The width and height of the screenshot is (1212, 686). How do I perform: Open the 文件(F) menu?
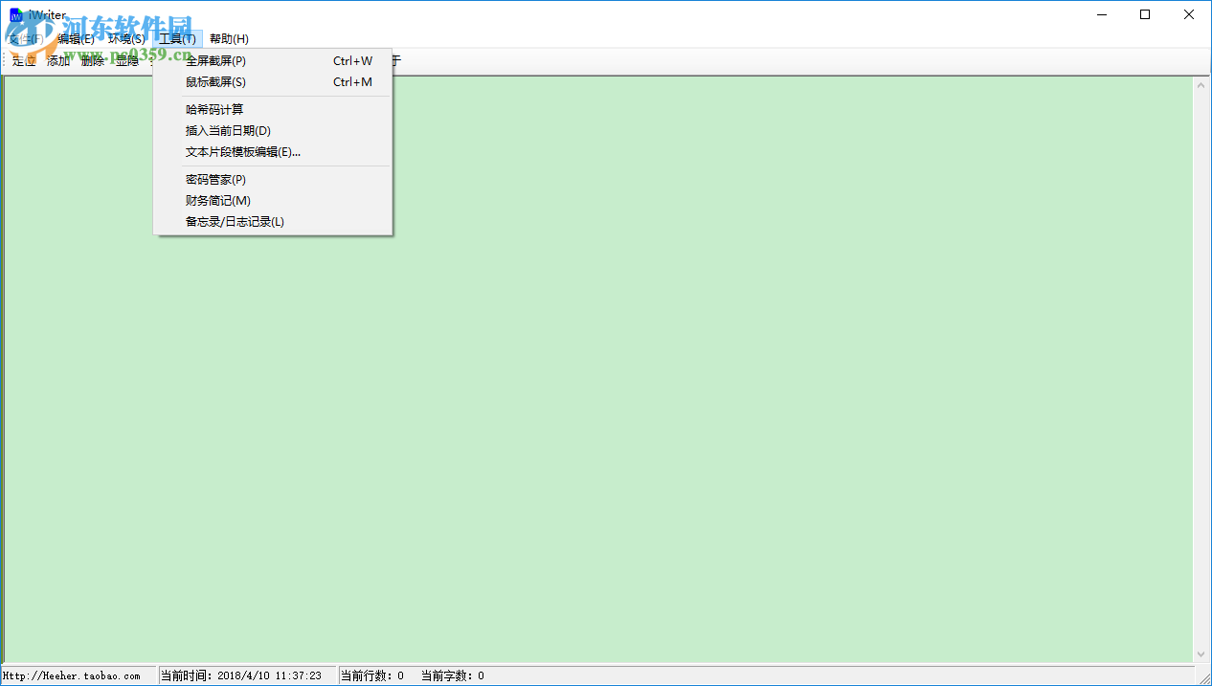pos(24,38)
